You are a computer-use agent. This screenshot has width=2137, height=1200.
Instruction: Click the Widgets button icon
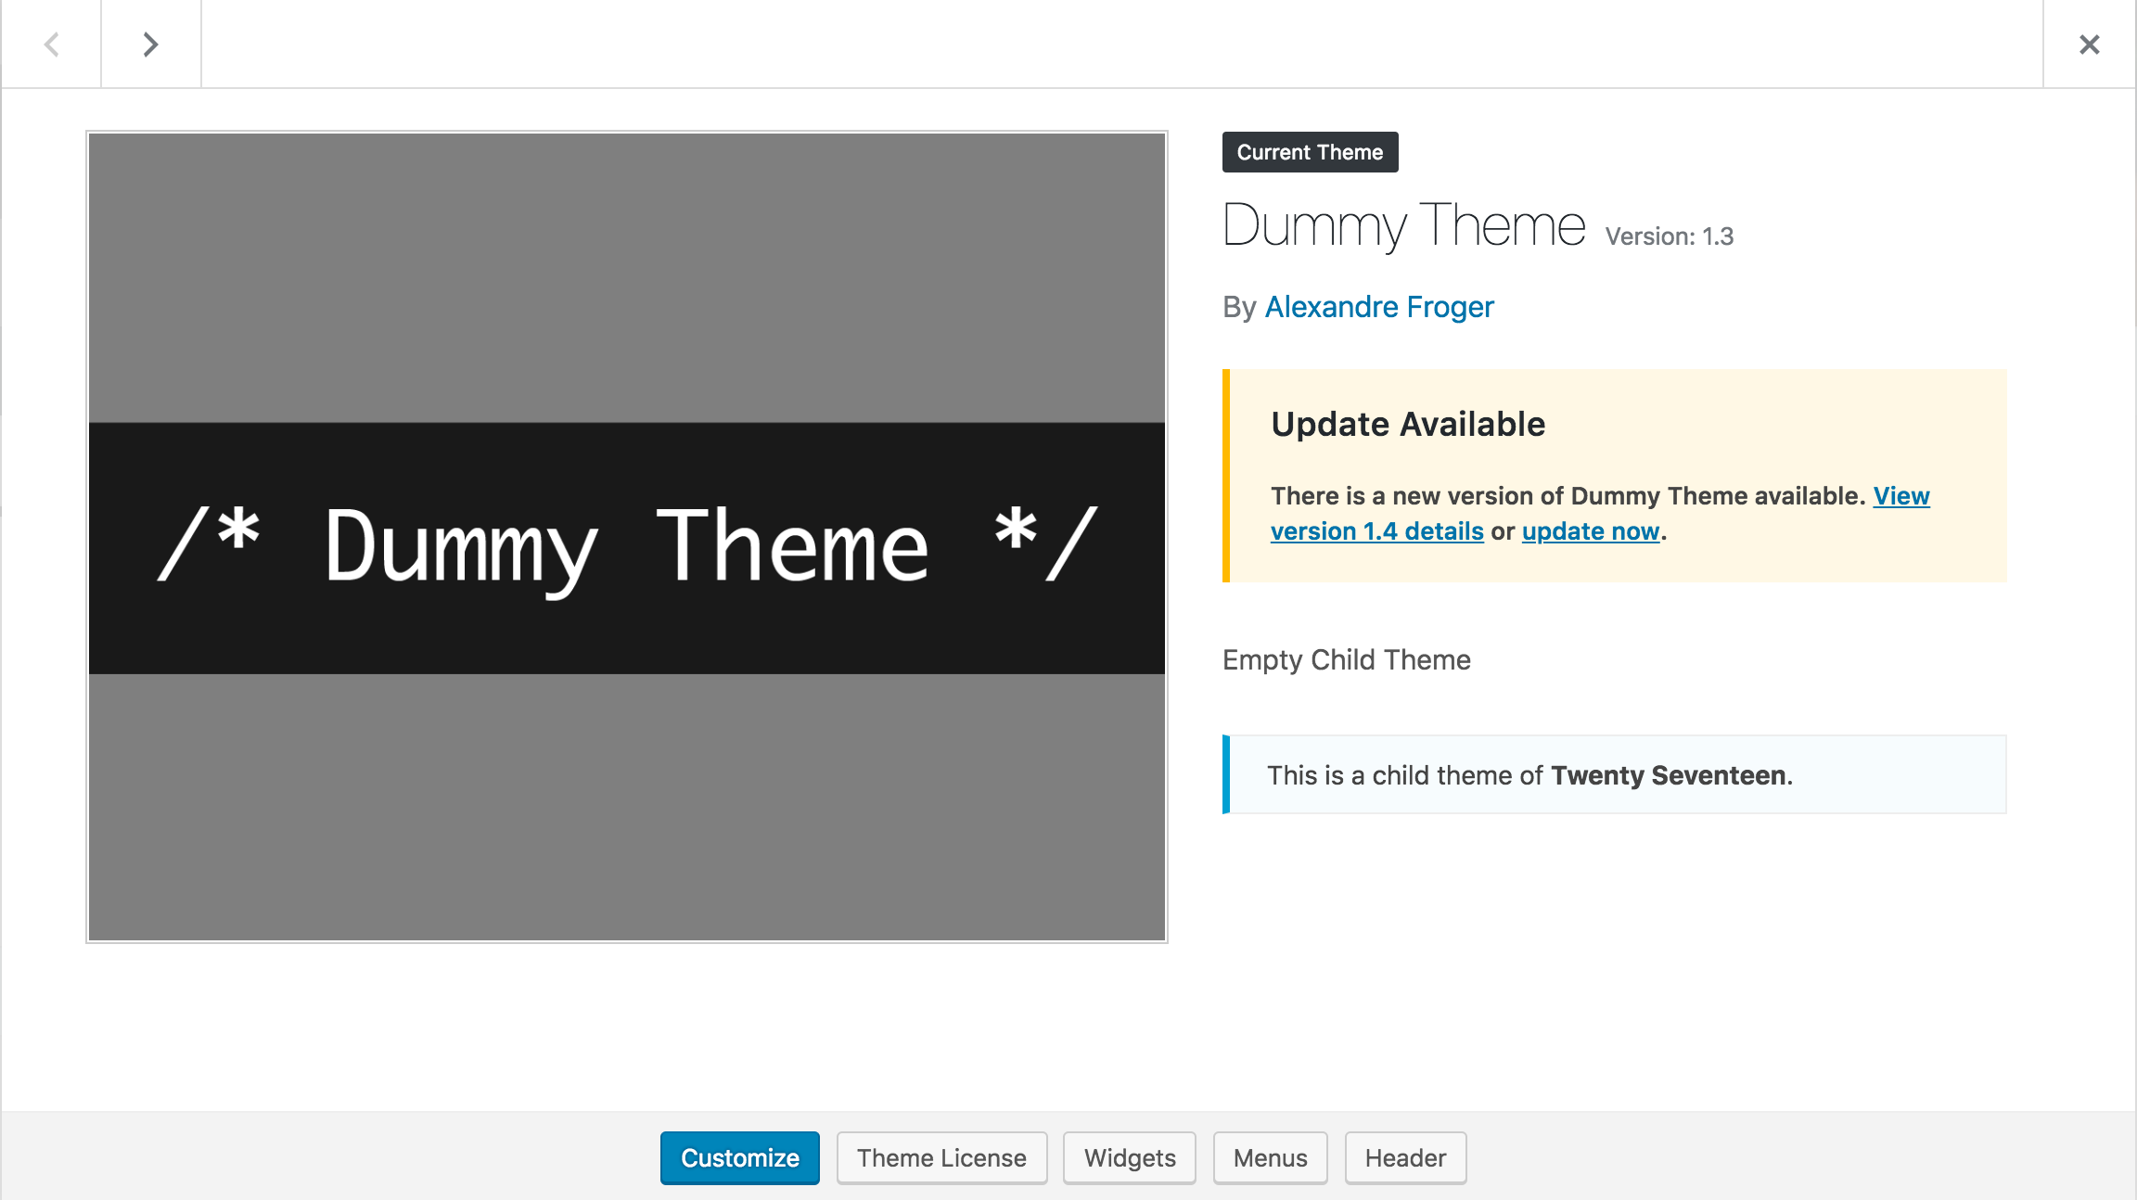tap(1130, 1157)
